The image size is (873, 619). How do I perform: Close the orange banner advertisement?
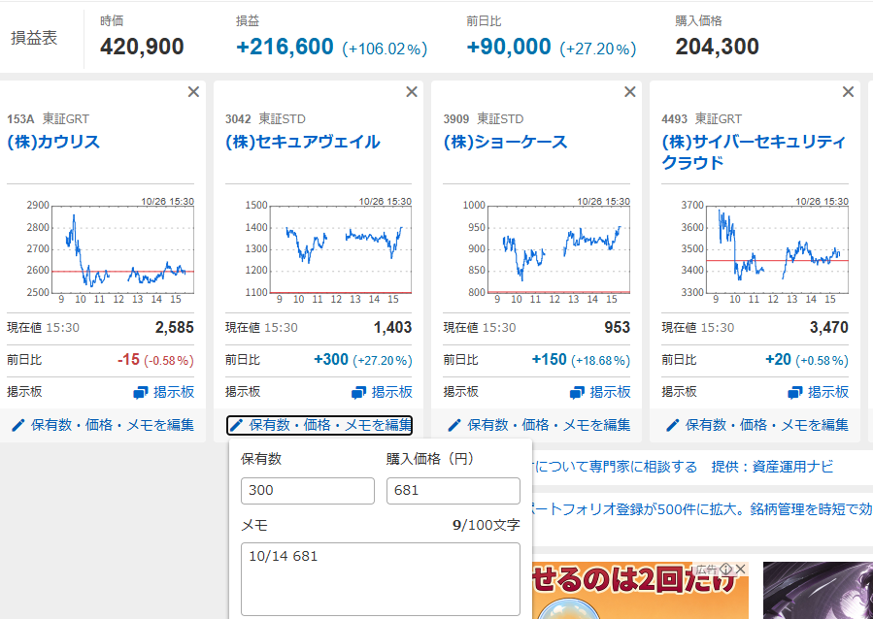pos(740,569)
